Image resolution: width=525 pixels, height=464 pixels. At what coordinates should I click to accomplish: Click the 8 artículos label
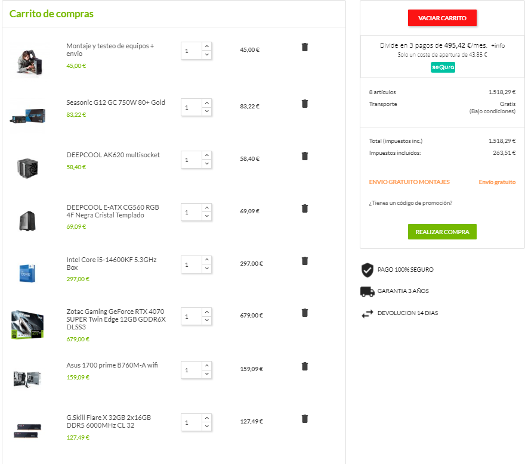(x=382, y=92)
